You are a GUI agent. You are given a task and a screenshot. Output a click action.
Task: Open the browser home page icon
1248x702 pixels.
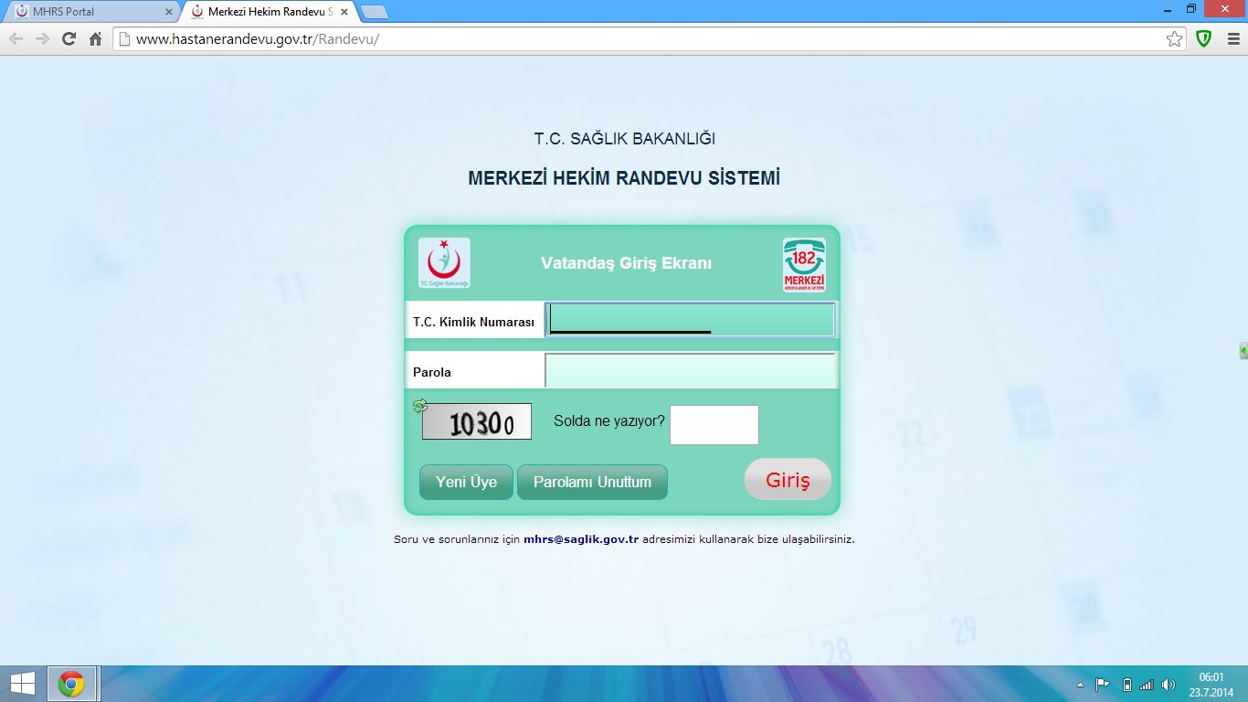95,39
